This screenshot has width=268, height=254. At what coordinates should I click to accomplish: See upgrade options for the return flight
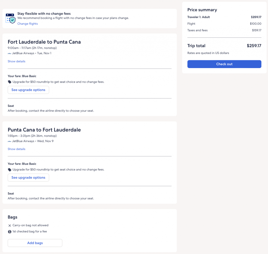(x=28, y=178)
